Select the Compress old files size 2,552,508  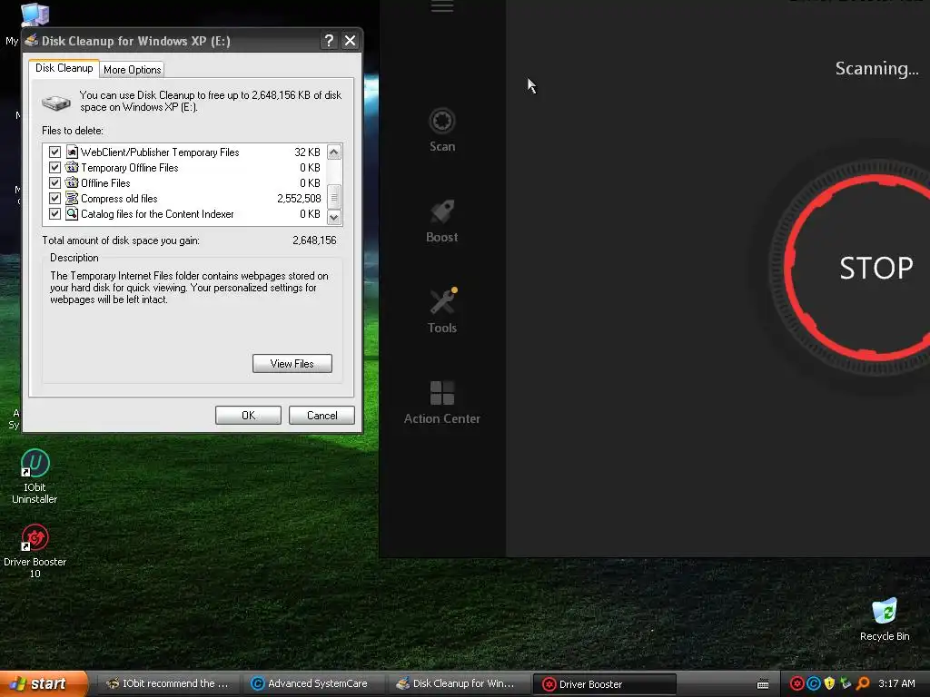click(x=299, y=199)
